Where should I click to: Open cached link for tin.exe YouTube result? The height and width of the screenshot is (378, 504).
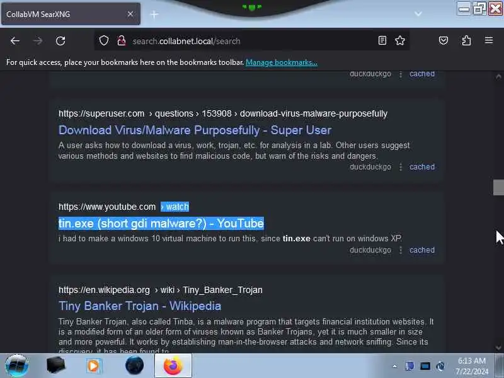point(421,250)
